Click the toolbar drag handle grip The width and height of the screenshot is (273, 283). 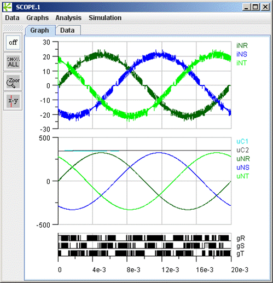pos(13,28)
